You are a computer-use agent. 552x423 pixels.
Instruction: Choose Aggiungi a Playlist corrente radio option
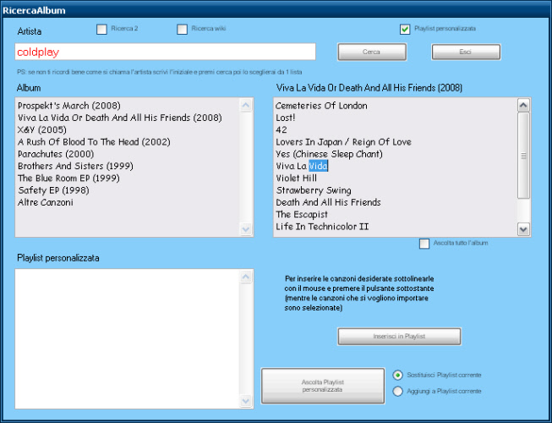coord(398,392)
